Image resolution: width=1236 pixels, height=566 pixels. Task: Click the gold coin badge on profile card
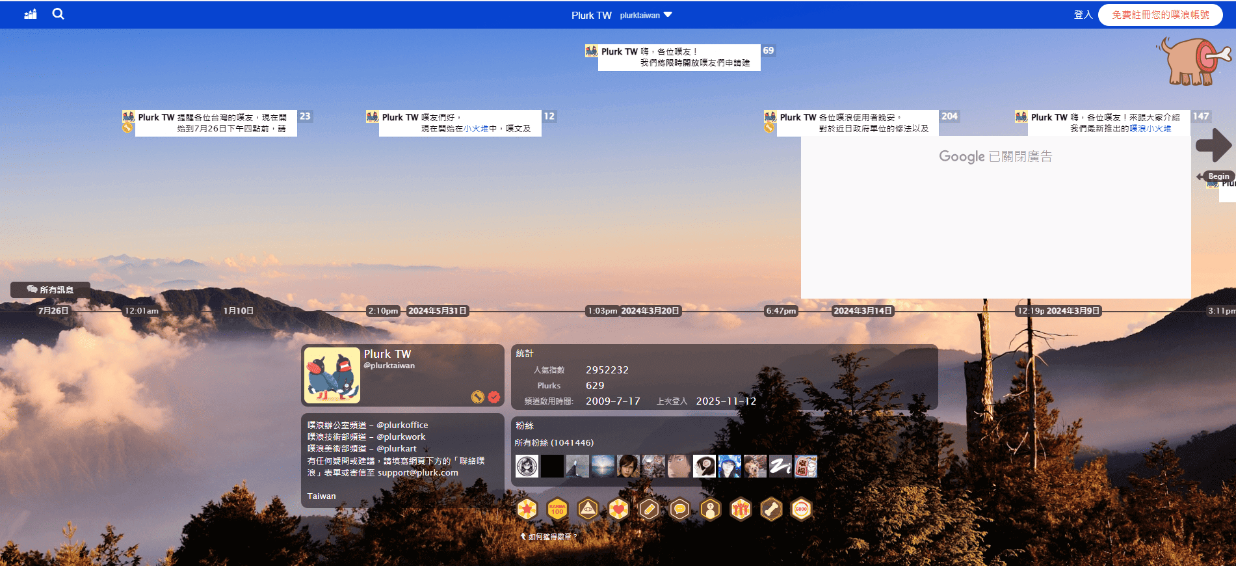tap(478, 397)
